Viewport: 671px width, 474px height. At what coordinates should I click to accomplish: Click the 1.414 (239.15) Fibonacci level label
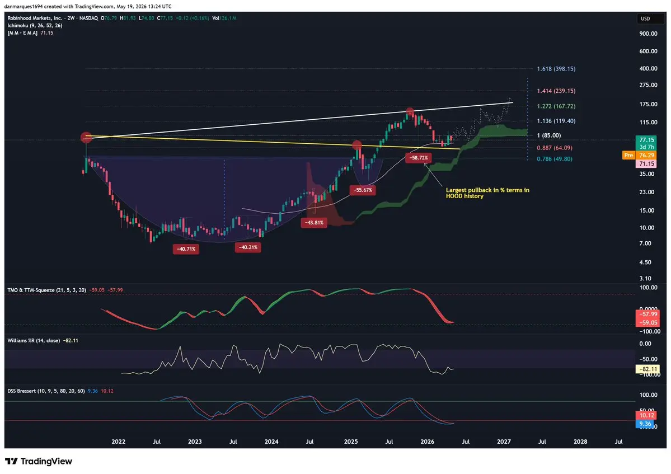[556, 91]
